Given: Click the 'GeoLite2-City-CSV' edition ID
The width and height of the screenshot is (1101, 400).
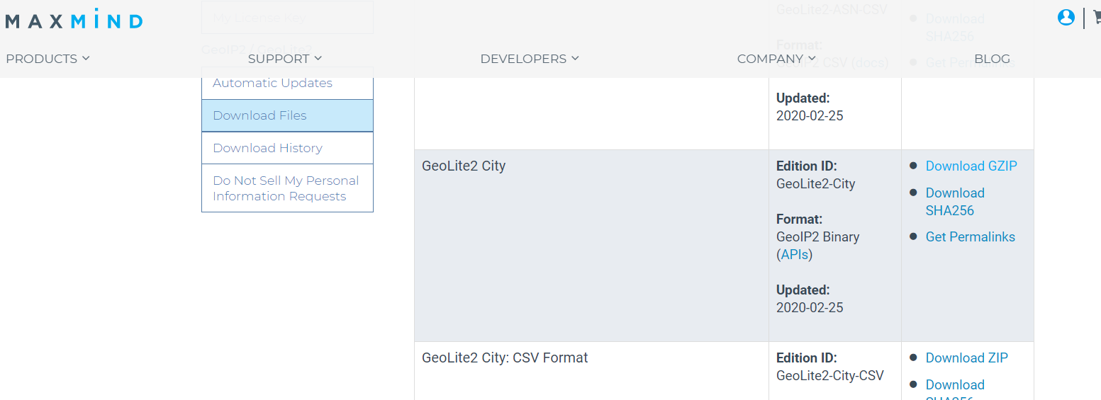Looking at the screenshot, I should click(830, 376).
